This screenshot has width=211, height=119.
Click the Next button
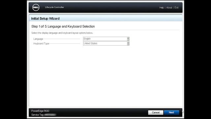coord(171,112)
